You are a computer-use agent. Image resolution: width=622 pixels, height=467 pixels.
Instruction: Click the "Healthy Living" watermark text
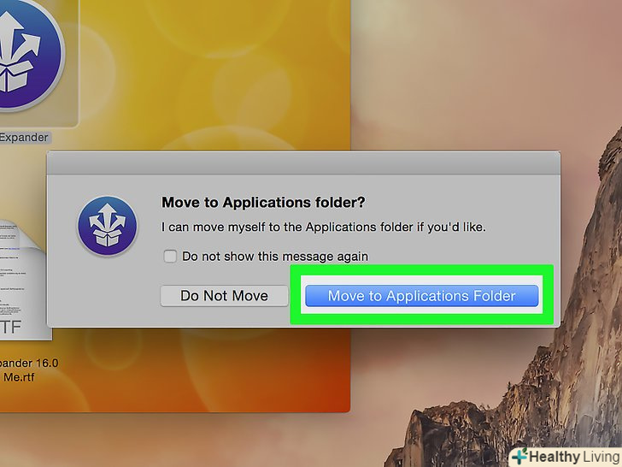pos(575,457)
